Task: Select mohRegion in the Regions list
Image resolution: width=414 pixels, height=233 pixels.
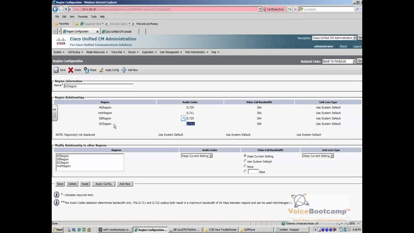Action: (64, 166)
